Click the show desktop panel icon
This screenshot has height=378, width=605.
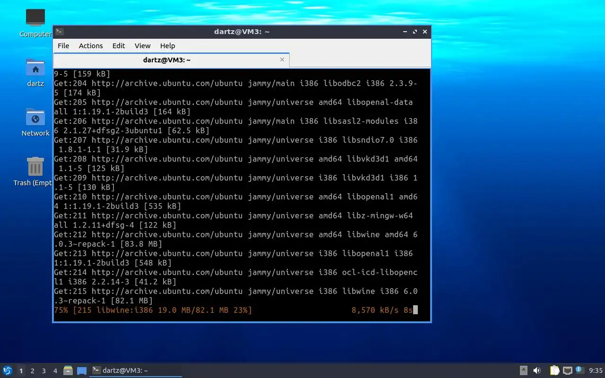coord(82,371)
